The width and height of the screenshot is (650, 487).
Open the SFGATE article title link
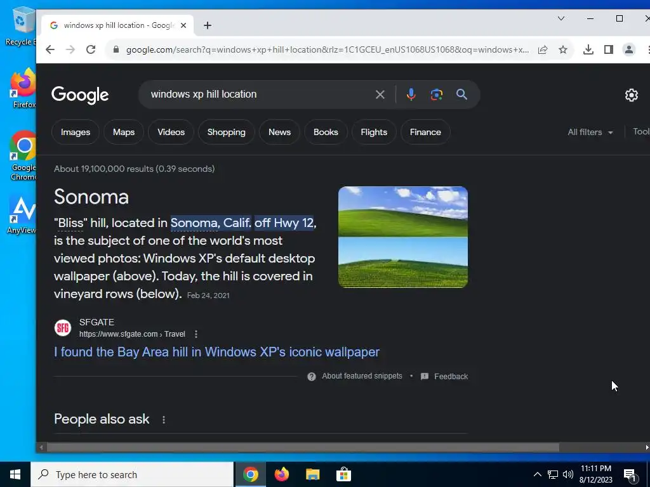[x=217, y=352]
